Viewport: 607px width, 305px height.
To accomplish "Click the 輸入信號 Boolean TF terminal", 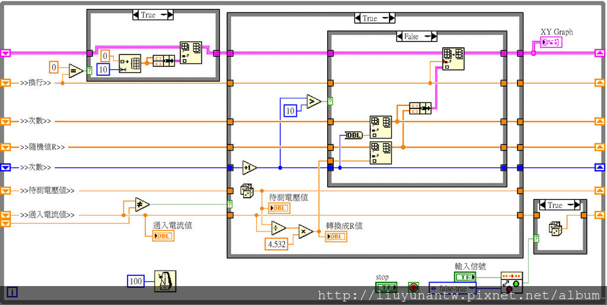I will [465, 277].
